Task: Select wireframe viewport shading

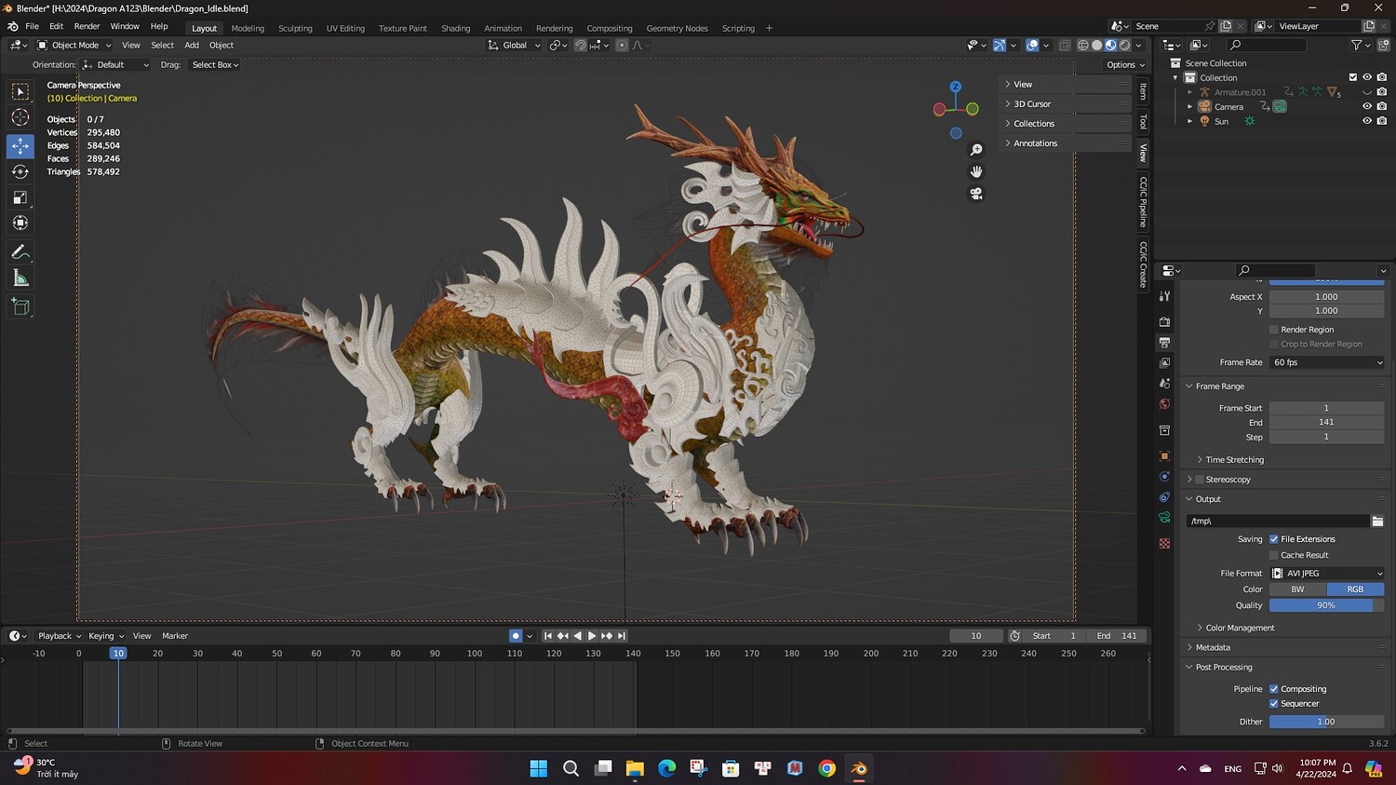Action: coord(1083,45)
